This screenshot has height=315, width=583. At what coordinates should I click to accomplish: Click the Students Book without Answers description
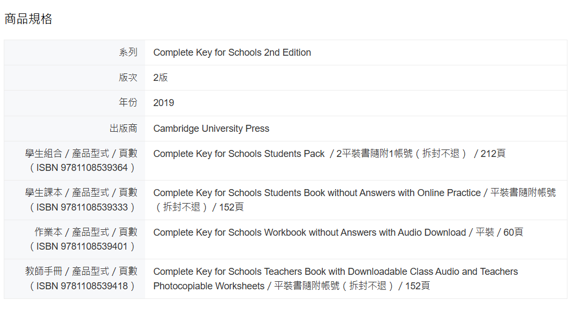(355, 200)
